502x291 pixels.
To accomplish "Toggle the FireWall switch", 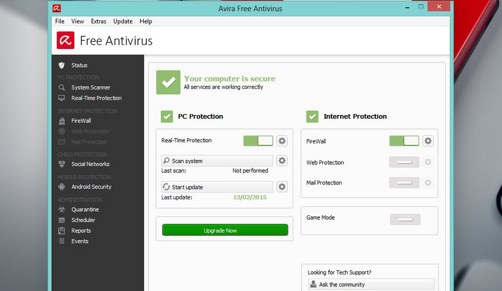I will 404,141.
